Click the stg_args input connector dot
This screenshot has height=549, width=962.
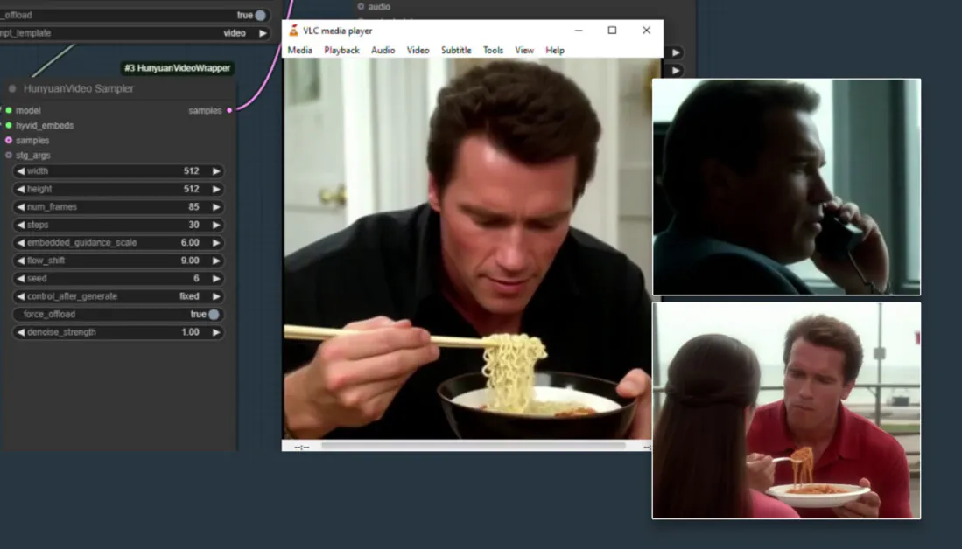coord(9,155)
